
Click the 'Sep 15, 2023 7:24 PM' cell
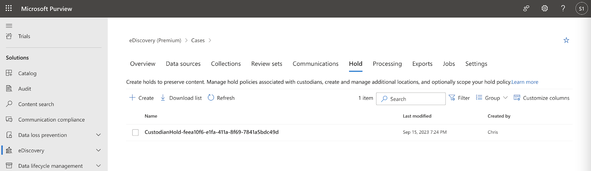click(425, 132)
